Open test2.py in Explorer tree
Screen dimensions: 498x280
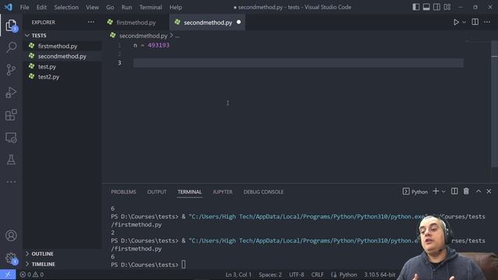(62, 77)
